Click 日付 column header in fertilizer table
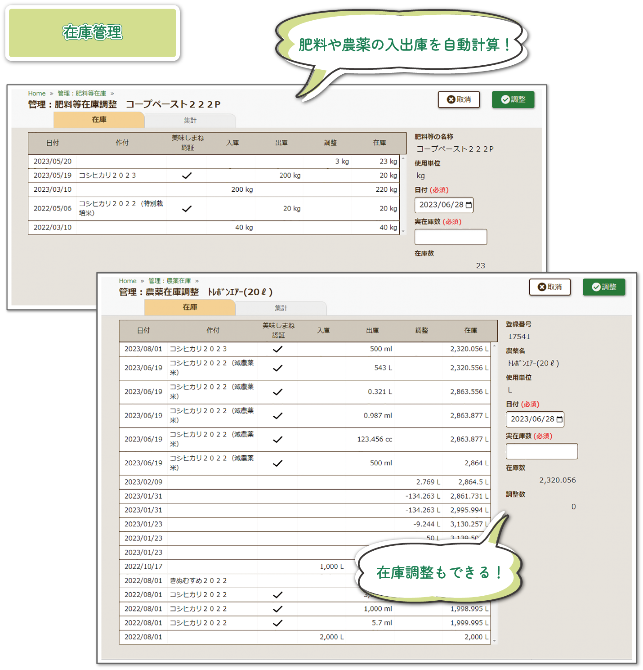 click(53, 143)
